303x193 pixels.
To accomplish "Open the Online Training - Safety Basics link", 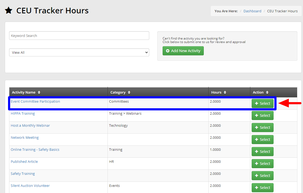I will pos(35,149).
